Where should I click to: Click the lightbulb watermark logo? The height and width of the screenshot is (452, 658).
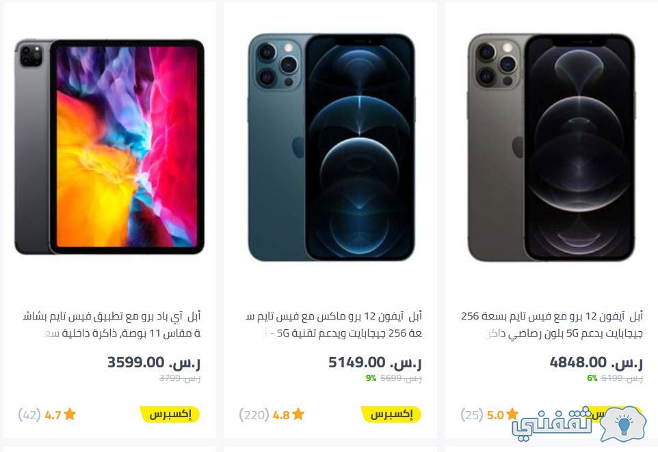click(622, 423)
